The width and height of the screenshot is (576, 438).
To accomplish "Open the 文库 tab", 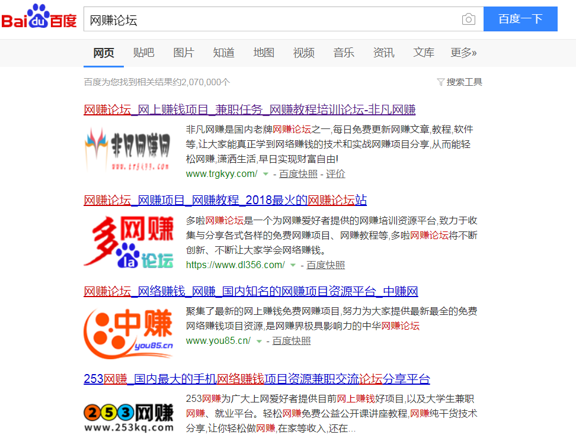I will 424,53.
